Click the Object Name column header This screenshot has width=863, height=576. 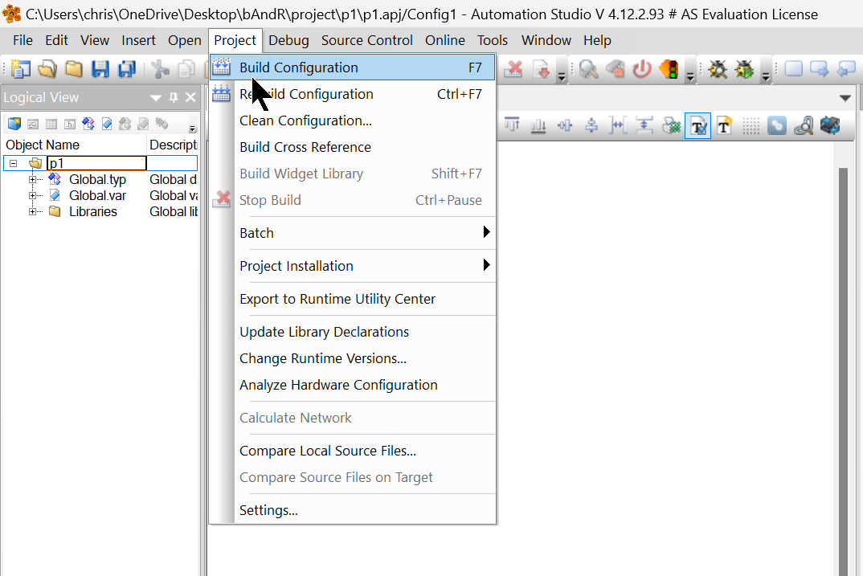point(74,145)
